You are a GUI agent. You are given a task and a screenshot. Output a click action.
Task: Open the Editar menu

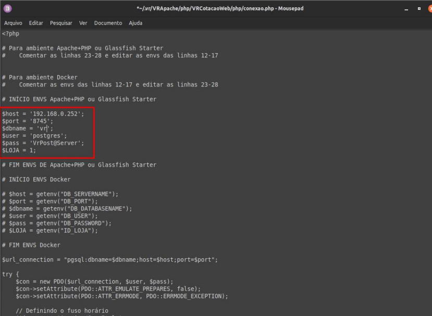[x=36, y=23]
